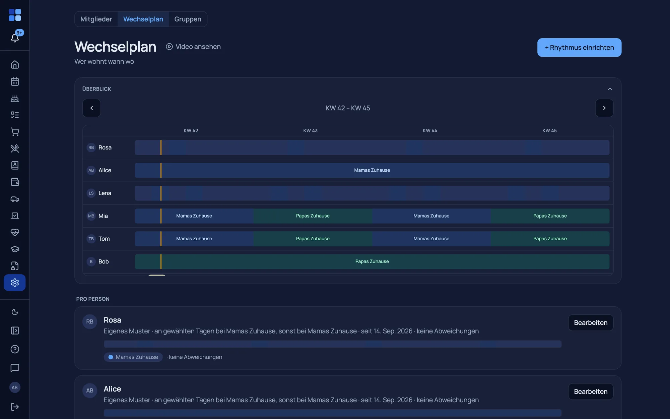Toggle dark mode moon icon
670x419 pixels.
[x=15, y=312]
